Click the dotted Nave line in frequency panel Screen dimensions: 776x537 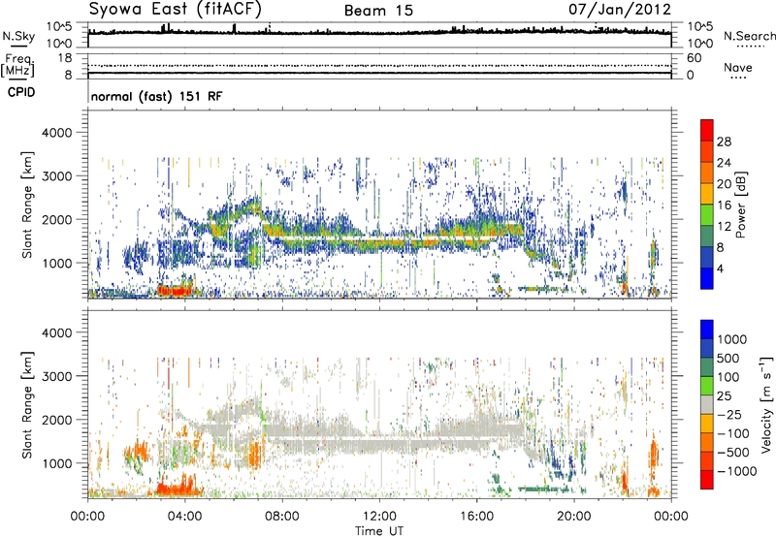pyautogui.click(x=379, y=65)
